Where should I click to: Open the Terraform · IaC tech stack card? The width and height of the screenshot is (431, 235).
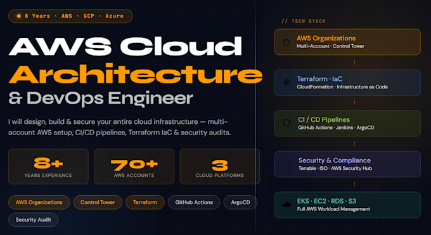(347, 83)
